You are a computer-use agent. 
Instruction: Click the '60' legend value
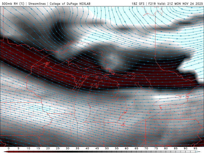pyautogui.click(x=126, y=148)
